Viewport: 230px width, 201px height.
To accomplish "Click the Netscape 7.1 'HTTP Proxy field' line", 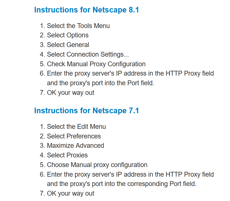I will click(130, 174).
